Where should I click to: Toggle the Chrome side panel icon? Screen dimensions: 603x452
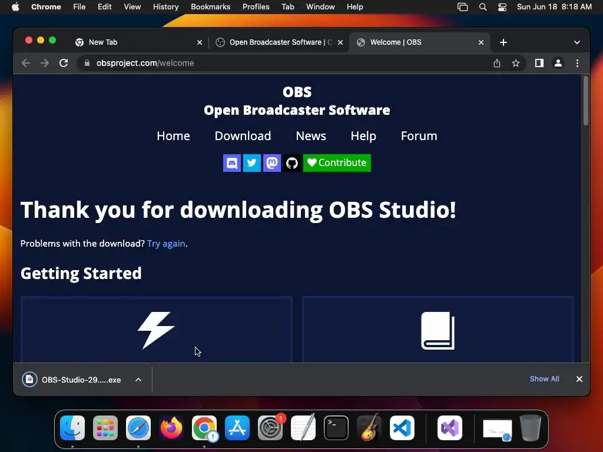(539, 63)
